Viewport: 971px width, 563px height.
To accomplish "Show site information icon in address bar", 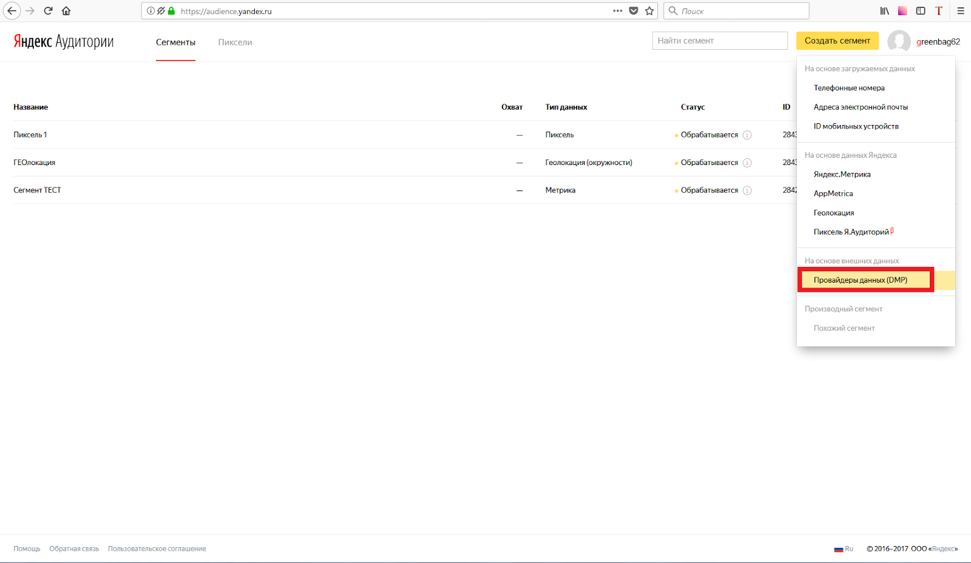I will click(151, 11).
